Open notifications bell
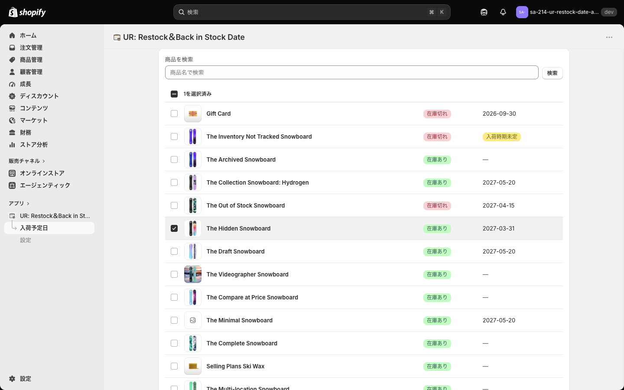624x390 pixels. click(503, 12)
